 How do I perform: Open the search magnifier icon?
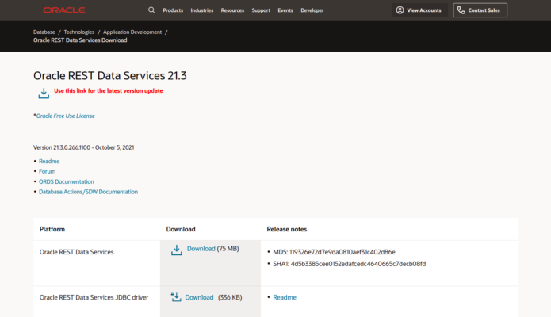151,10
